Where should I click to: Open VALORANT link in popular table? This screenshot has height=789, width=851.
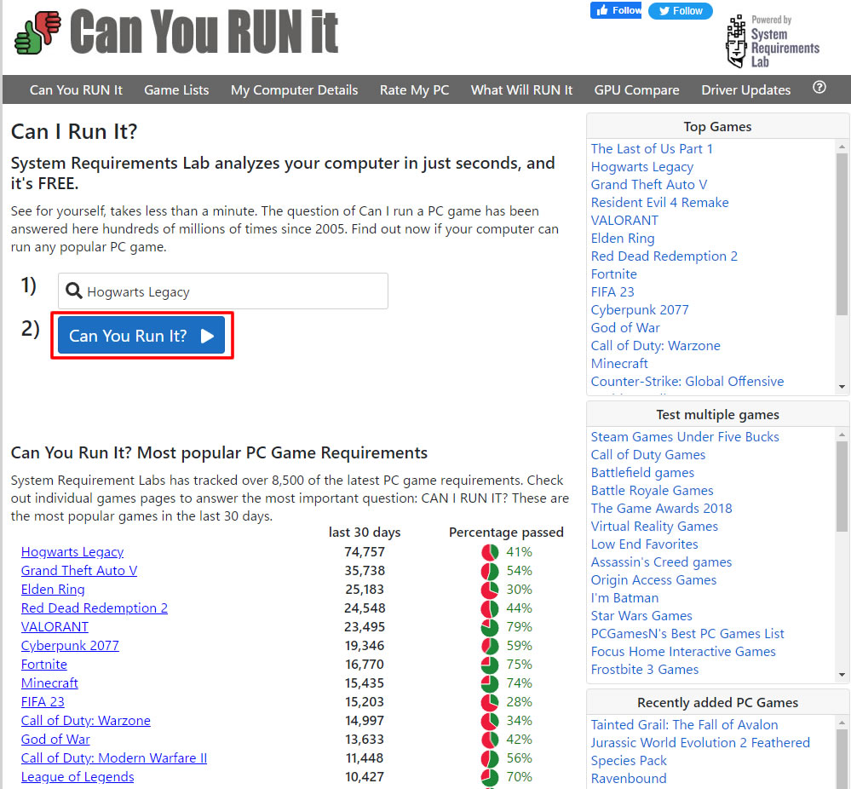[55, 626]
